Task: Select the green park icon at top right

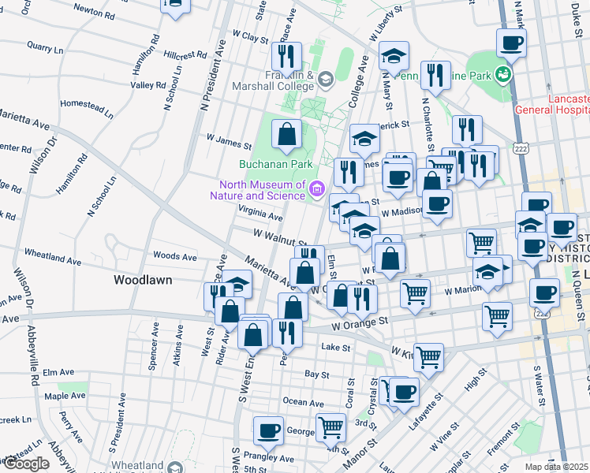Action: [502, 76]
